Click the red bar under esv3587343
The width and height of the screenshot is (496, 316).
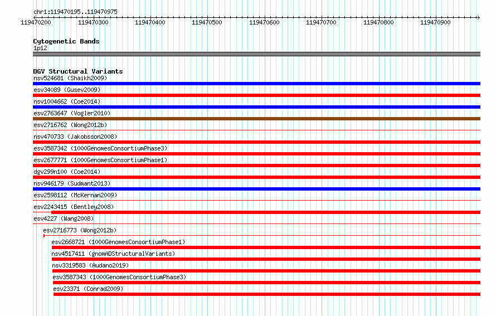point(266,283)
